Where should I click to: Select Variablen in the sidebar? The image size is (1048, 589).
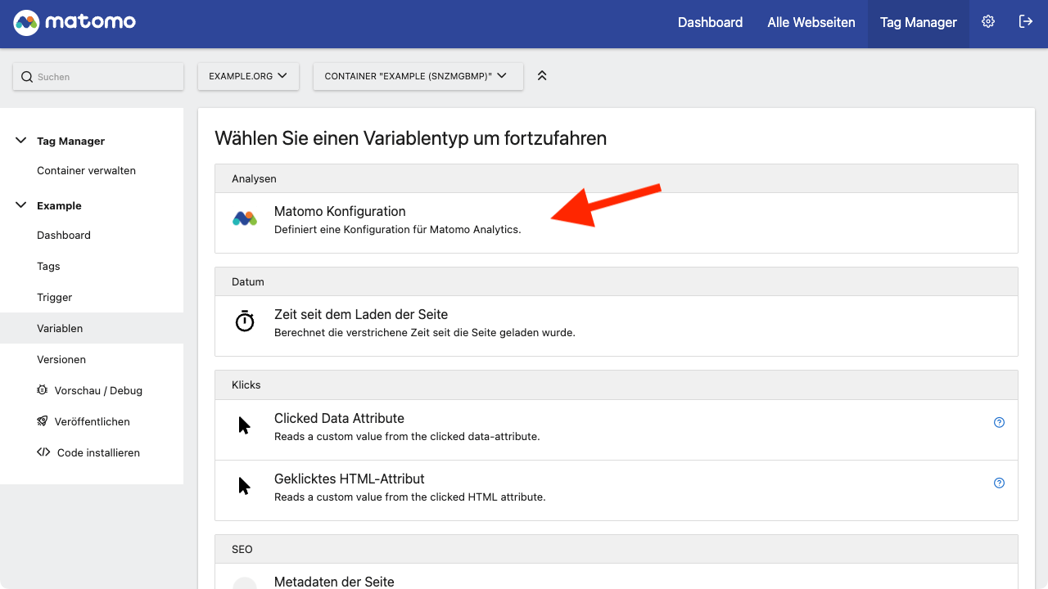click(92, 328)
